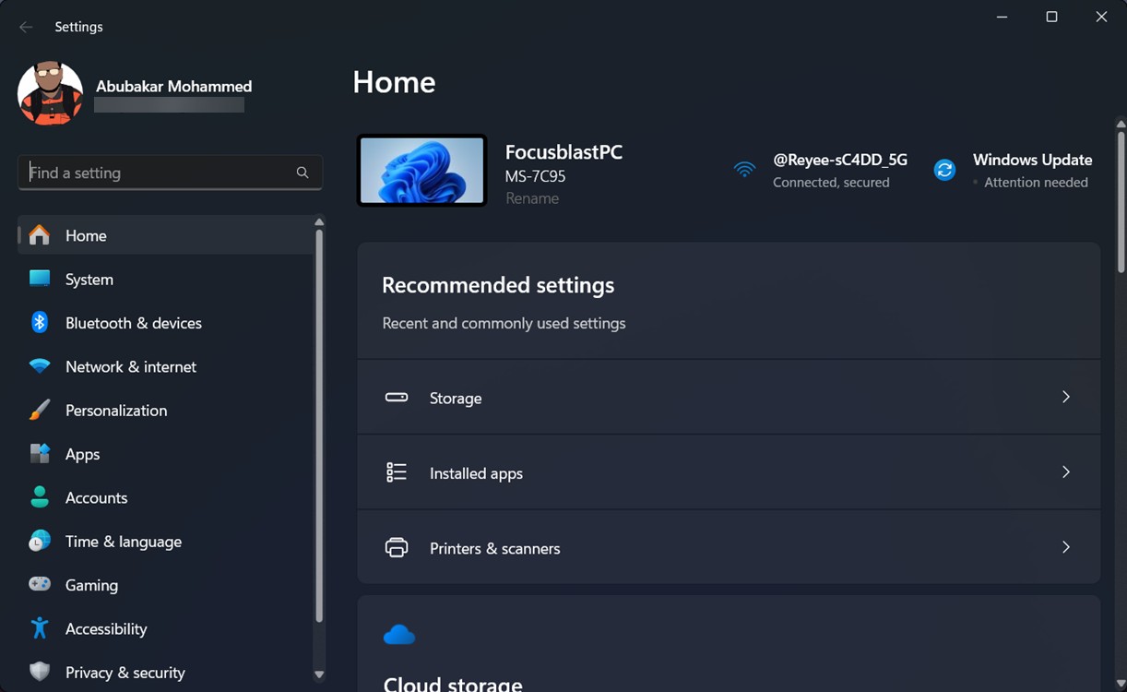Click the Network Wi-Fi icon in sidebar
This screenshot has height=692, width=1127.
(x=40, y=366)
